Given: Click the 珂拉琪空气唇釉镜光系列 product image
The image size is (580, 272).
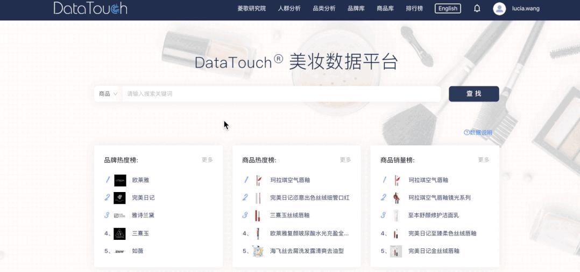Looking at the screenshot, I should (396, 198).
